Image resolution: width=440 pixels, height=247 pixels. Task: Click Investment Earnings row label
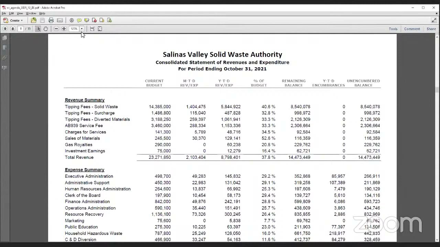(85, 151)
